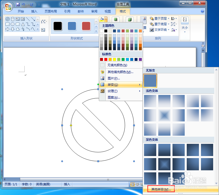
Task: Select the Rectangle shape
Action: point(8,24)
